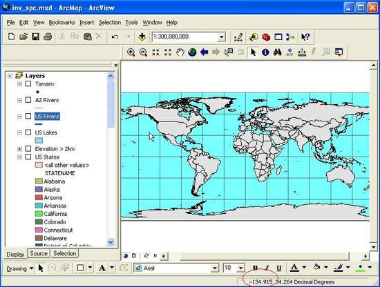Close the table of contents panel

116,66
